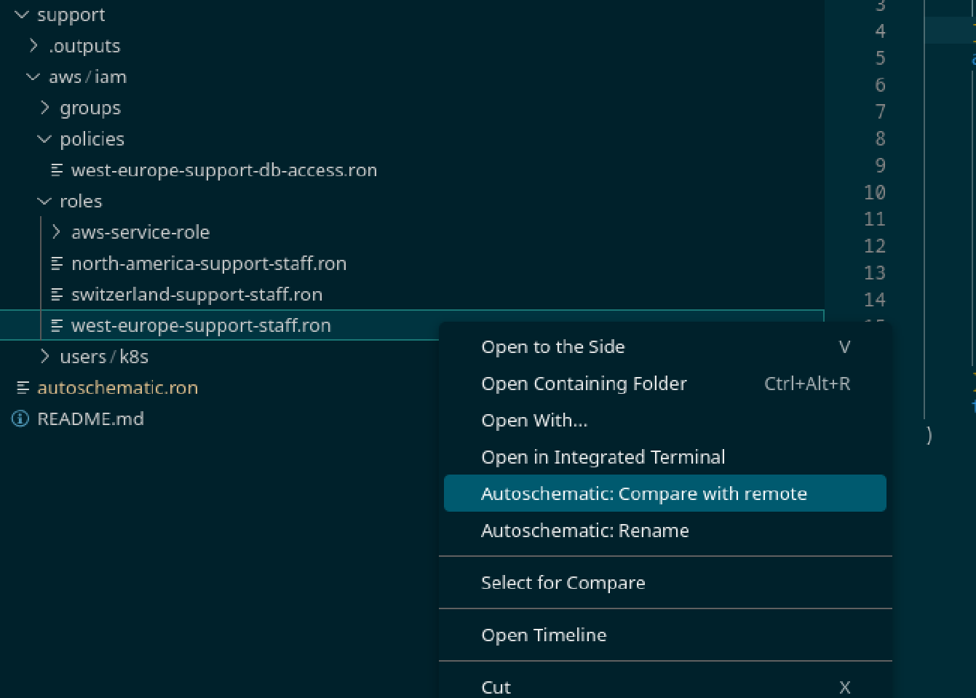This screenshot has width=976, height=698.
Task: Click the file icon next to autoschematic.ron
Action: point(23,388)
